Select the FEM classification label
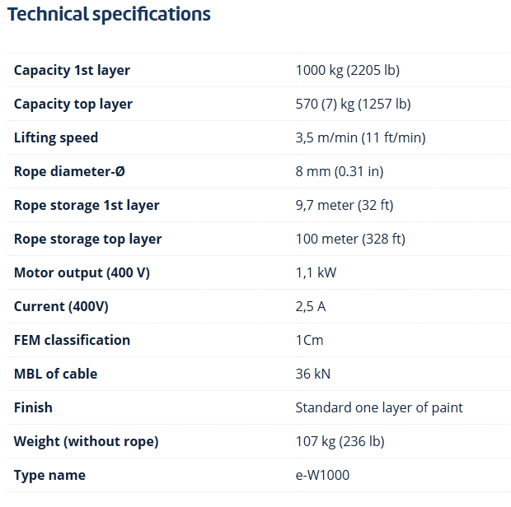511x507 pixels. (x=72, y=340)
